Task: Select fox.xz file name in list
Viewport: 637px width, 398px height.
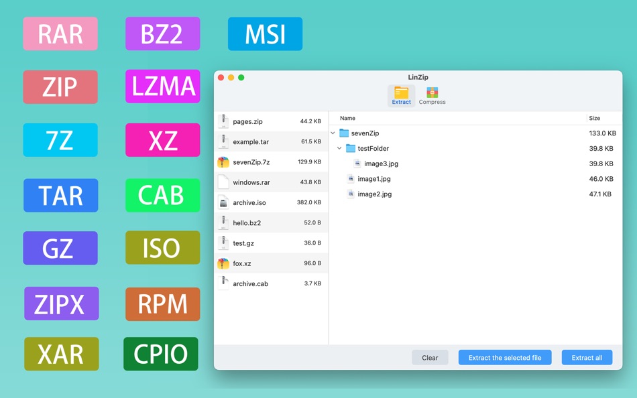Action: click(241, 263)
